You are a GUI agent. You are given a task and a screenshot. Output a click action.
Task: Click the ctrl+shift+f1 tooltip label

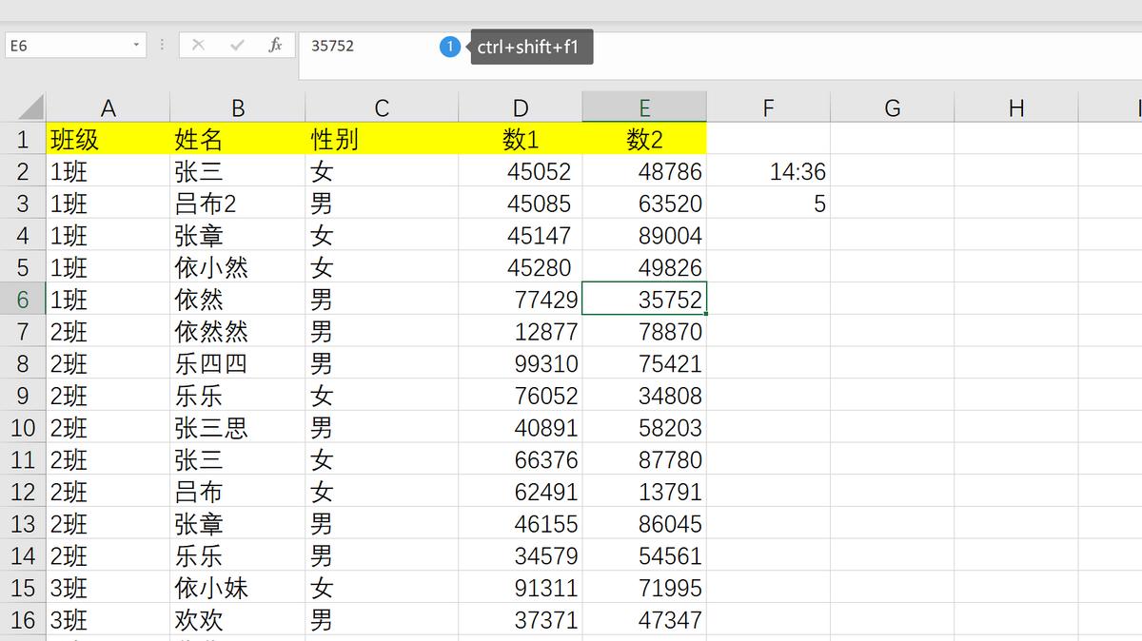(532, 45)
